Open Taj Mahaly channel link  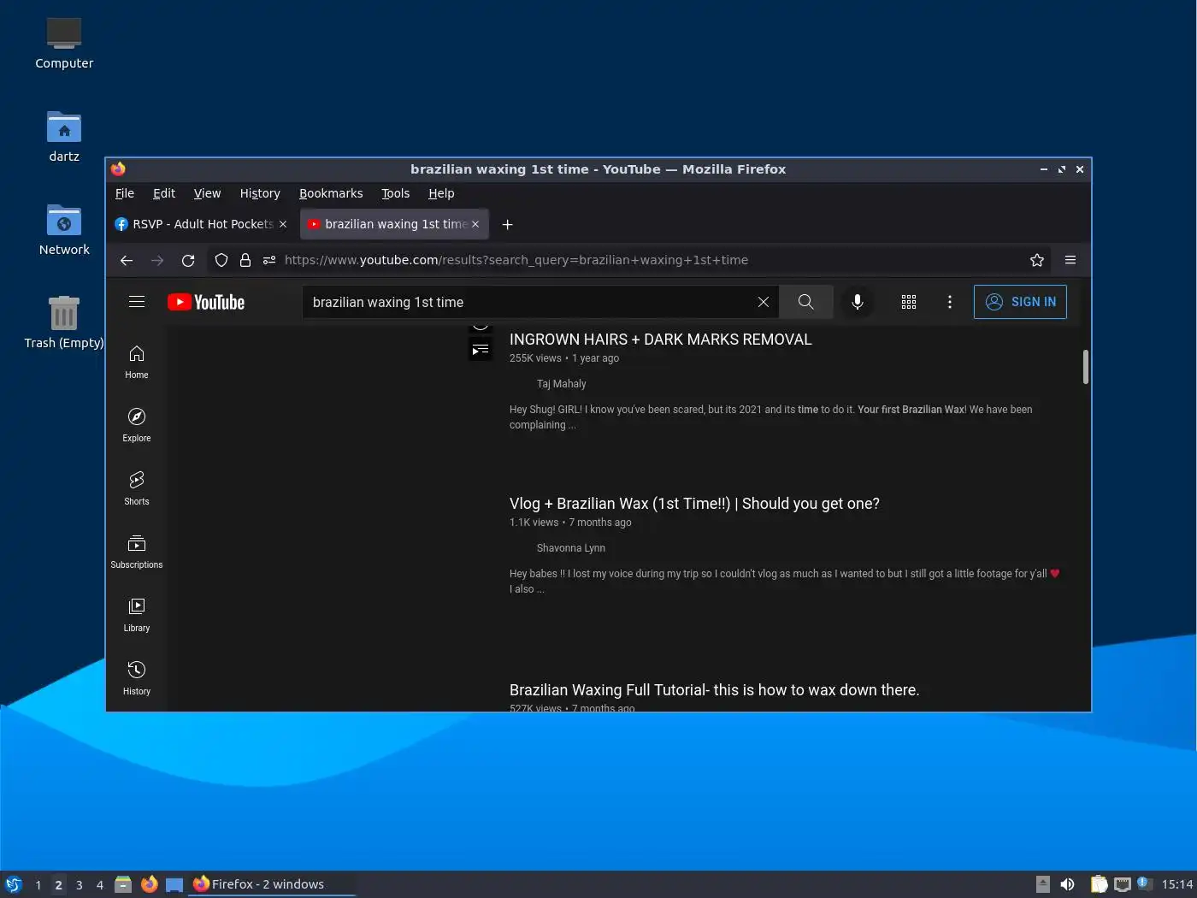[562, 384]
